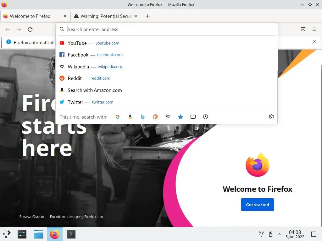Open removable devices tray icon

pos(271,234)
